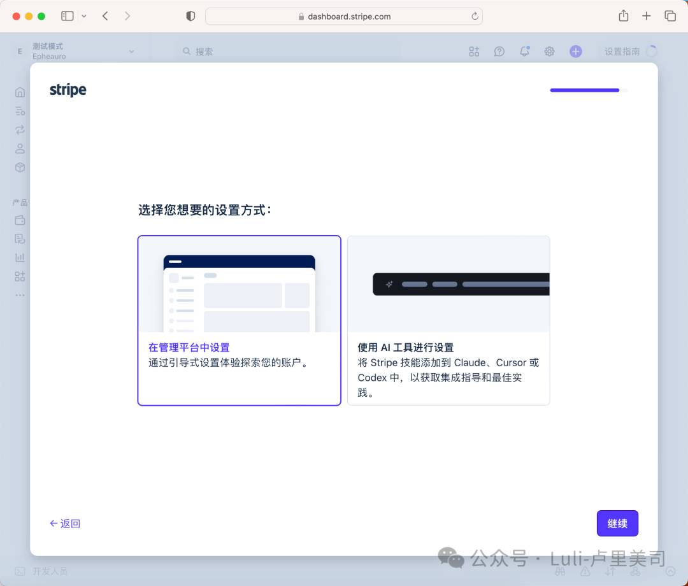Image resolution: width=688 pixels, height=586 pixels.
Task: Open the payments wallet icon in sidebar
Action: click(x=20, y=220)
